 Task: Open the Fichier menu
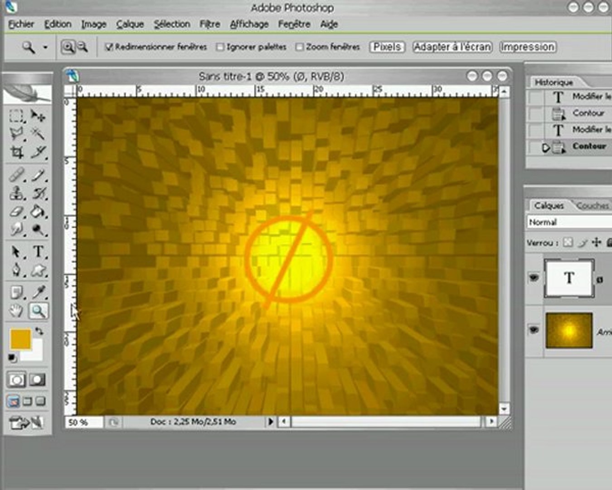tap(21, 24)
